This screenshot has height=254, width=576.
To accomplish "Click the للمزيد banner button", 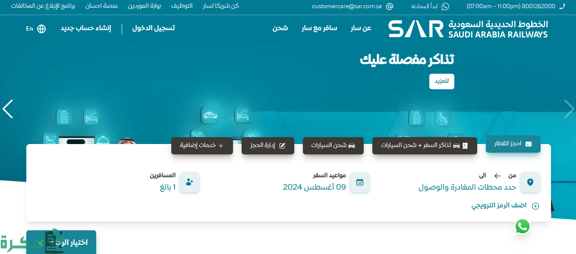I will (441, 82).
